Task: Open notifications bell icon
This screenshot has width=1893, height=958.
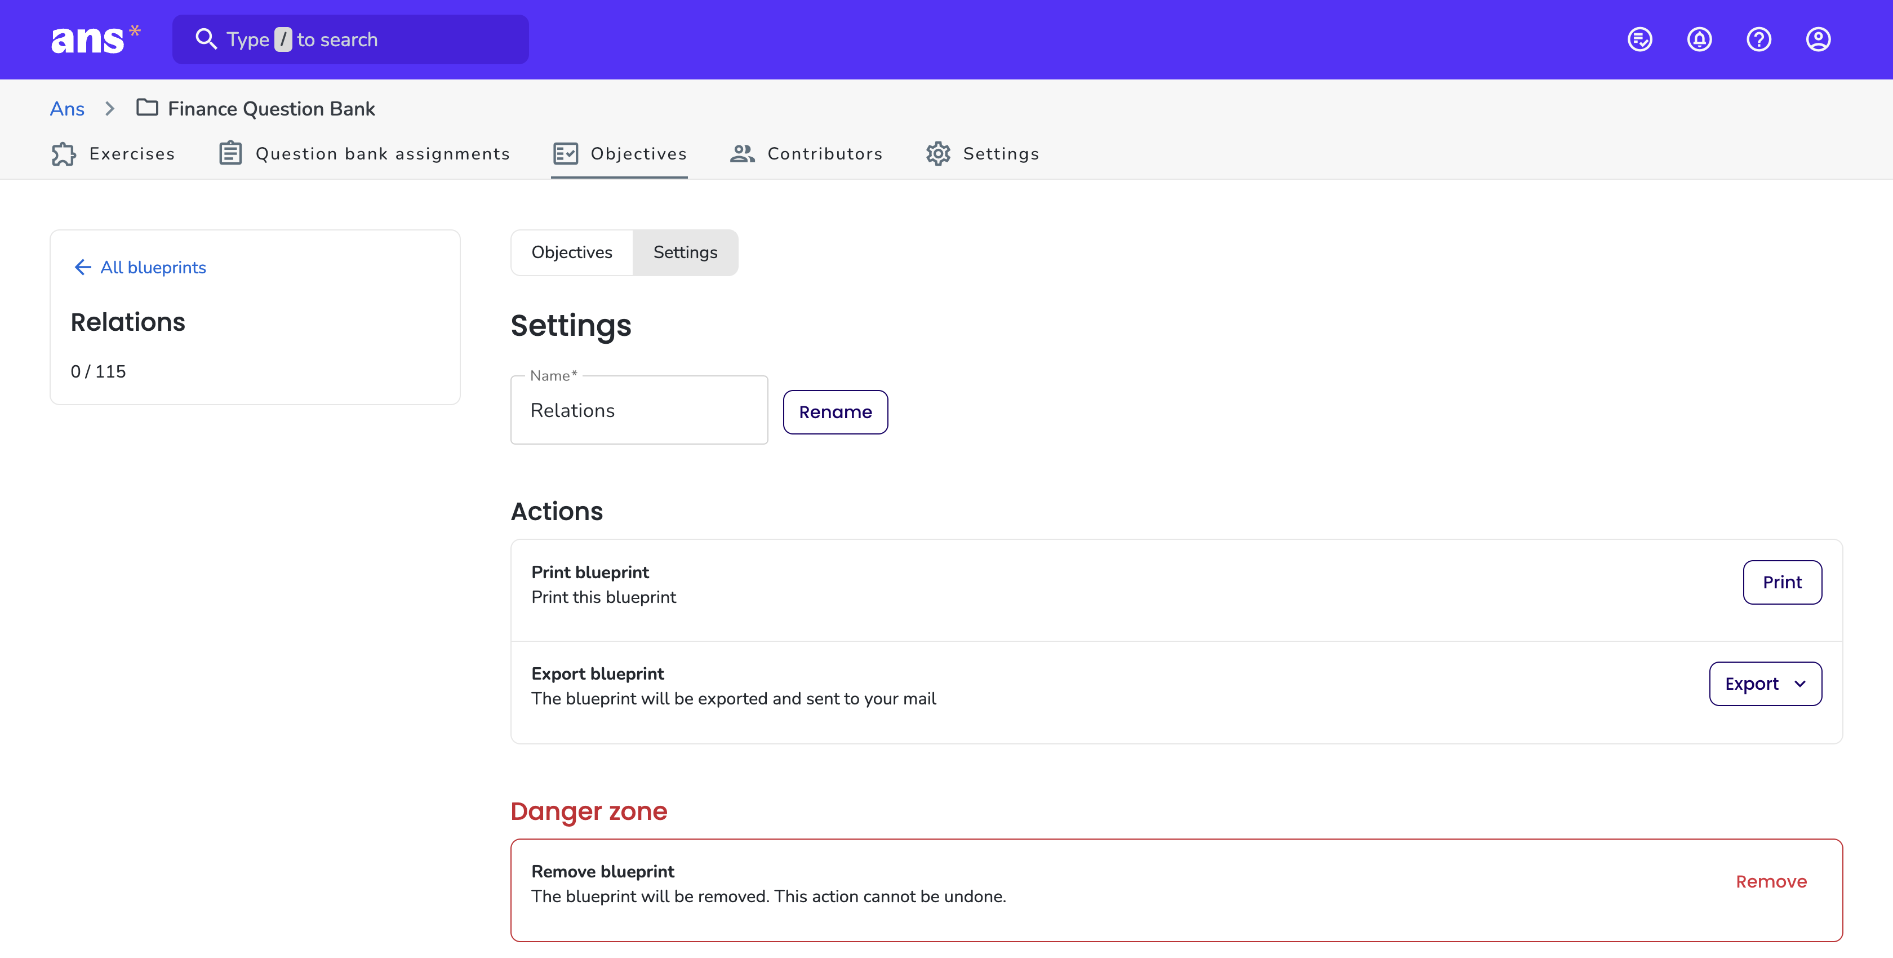Action: [1699, 39]
